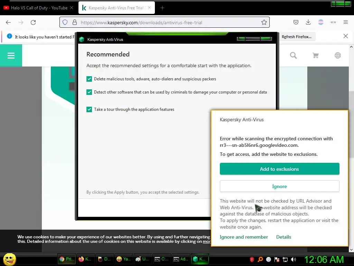This screenshot has width=354, height=266.
Task: Click the Kaspersky Anti-Virus window title icon
Action: [x=82, y=39]
